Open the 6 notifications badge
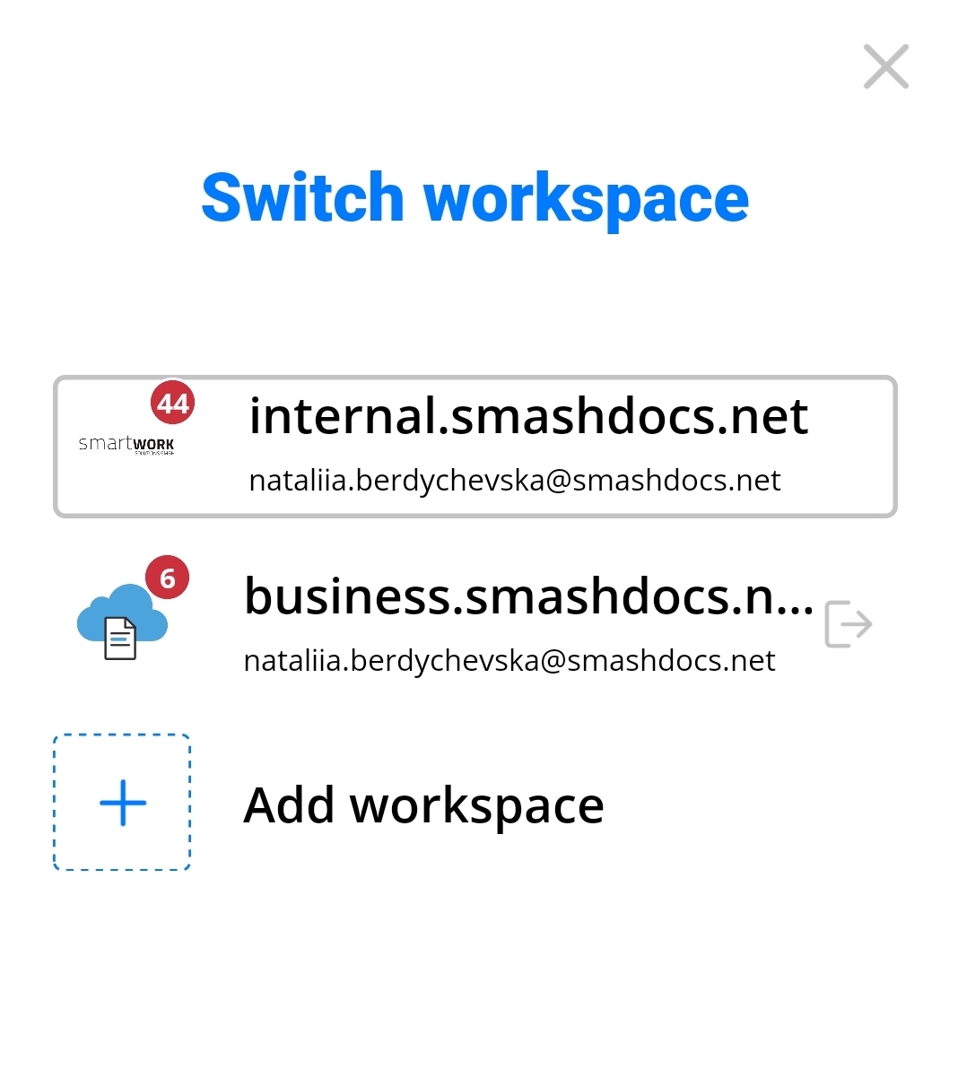This screenshot has width=958, height=1078. (167, 578)
